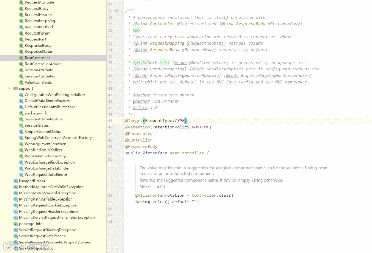This screenshot has height=253, width=372.
Task: Click MissingPathVariableException class icon
Action: [16, 200]
